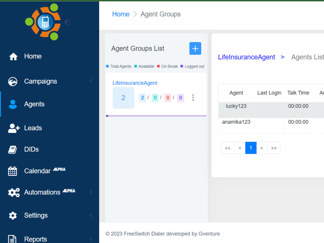Select the Reports document icon
Screen dimensions: 324x243
pos(12,239)
